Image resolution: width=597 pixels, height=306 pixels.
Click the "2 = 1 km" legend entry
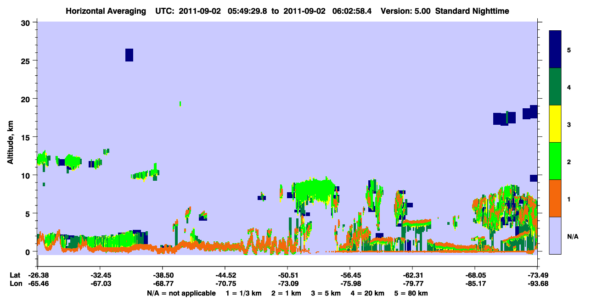[x=286, y=293]
